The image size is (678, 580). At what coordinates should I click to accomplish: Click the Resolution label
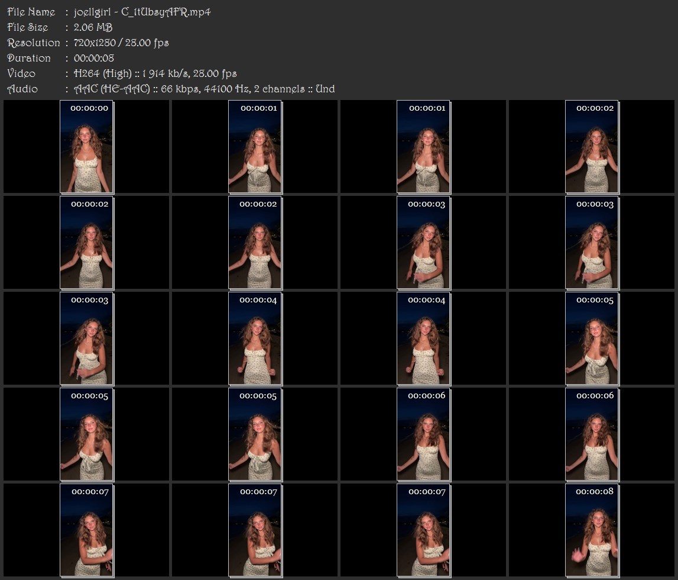pyautogui.click(x=34, y=43)
